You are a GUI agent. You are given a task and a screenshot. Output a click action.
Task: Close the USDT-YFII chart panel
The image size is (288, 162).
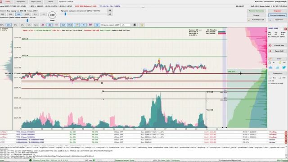[x=286, y=29]
